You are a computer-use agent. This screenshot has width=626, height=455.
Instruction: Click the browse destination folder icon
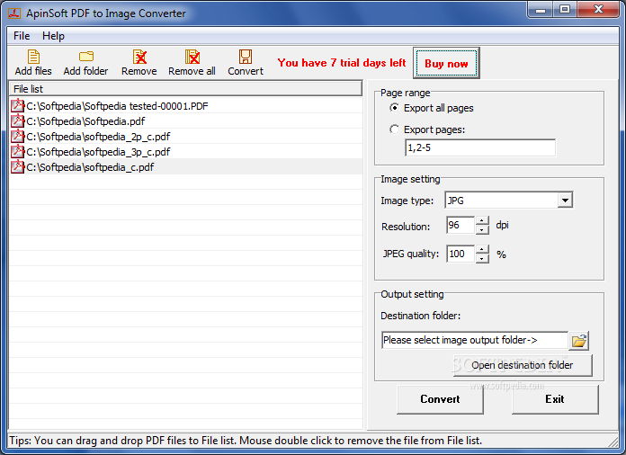(x=578, y=341)
